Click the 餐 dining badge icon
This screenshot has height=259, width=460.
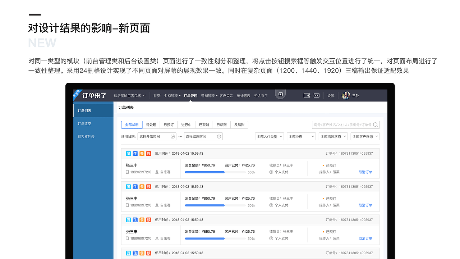142,154
